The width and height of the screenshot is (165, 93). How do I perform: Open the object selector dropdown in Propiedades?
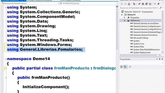163,63
